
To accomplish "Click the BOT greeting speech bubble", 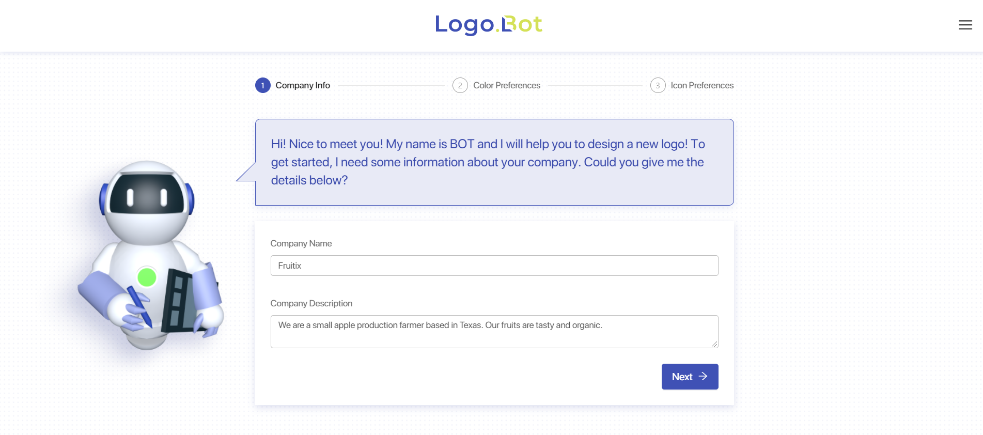I will [x=494, y=162].
